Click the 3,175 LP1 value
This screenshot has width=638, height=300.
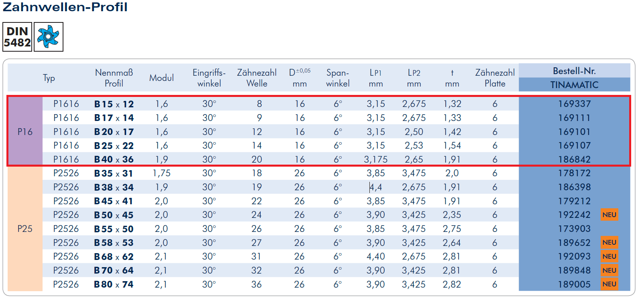tap(376, 159)
